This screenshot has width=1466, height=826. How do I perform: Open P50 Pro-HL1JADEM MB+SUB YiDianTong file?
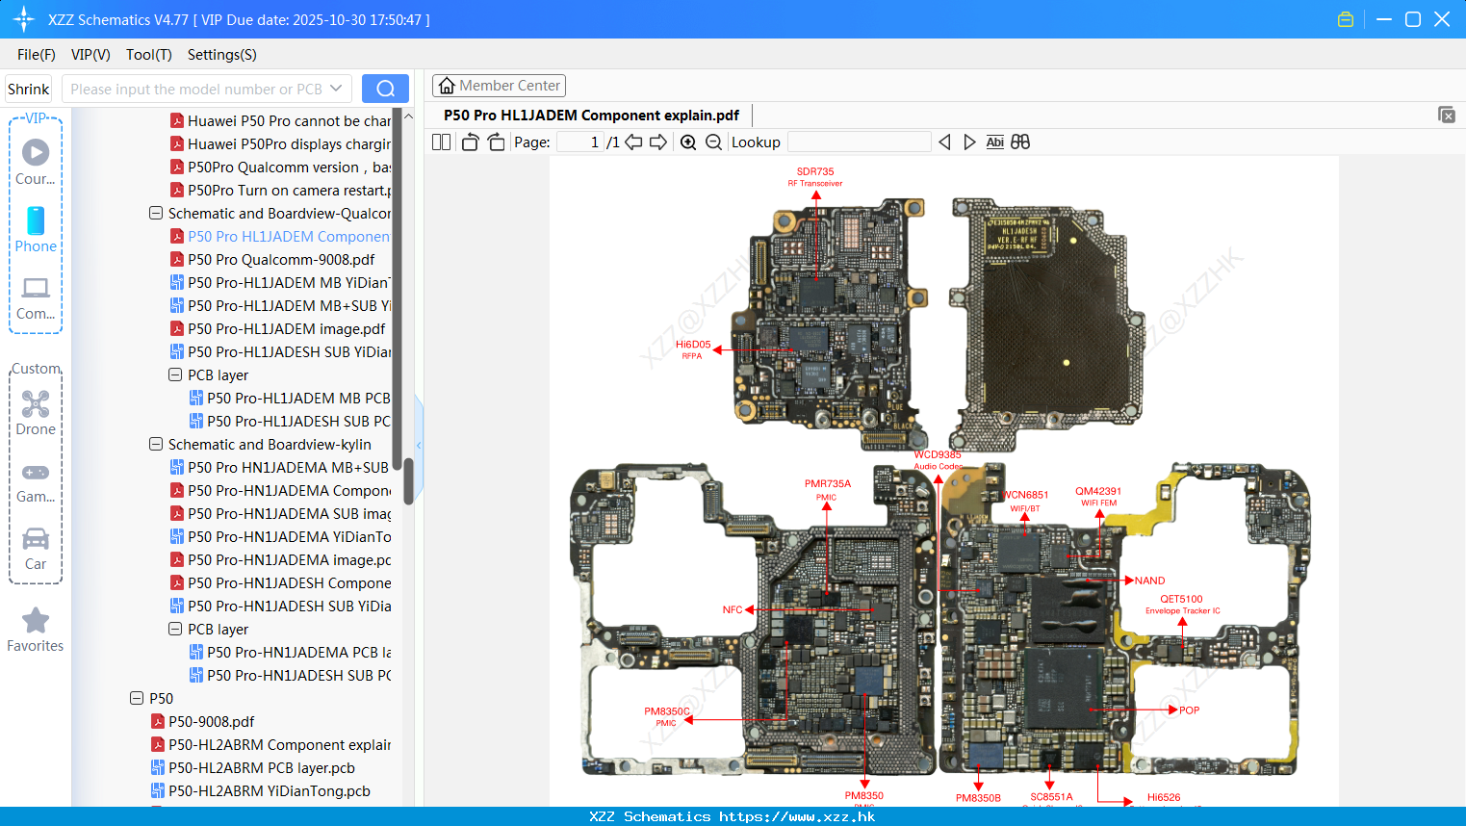pos(280,305)
